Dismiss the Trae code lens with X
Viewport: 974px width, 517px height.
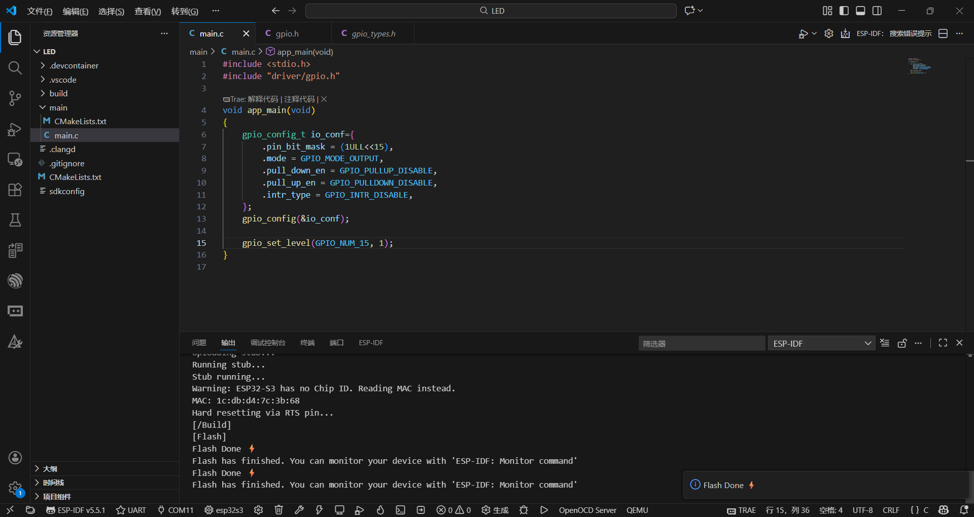pos(324,99)
